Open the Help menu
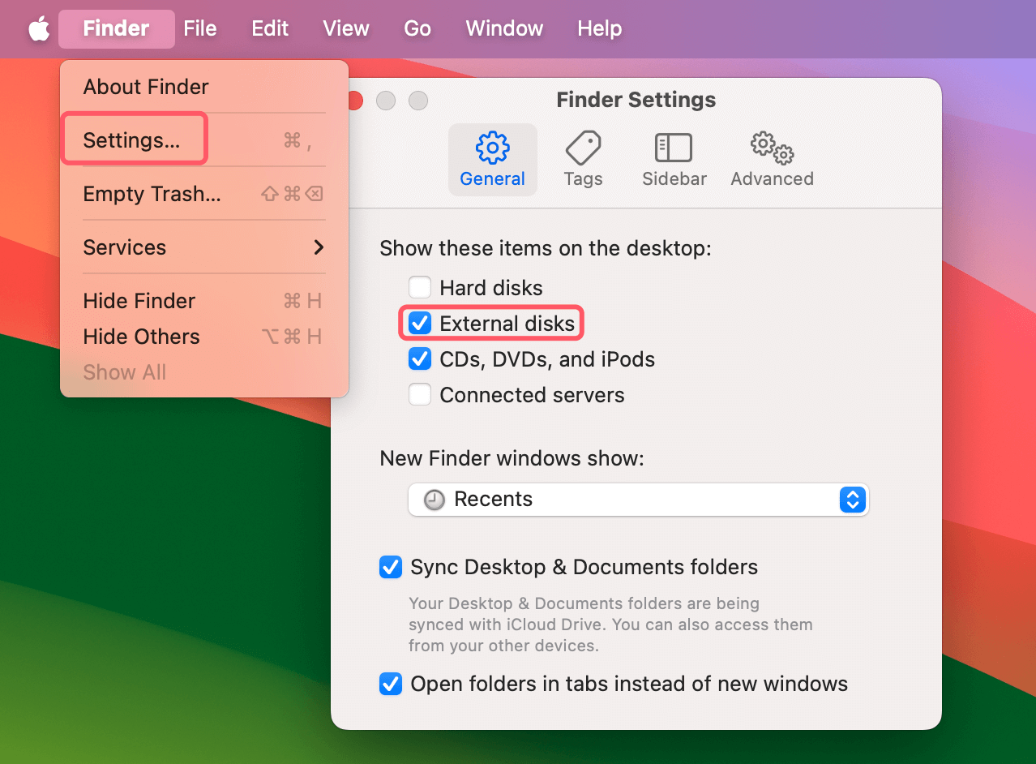Screen dimensions: 1036x764 tap(600, 28)
